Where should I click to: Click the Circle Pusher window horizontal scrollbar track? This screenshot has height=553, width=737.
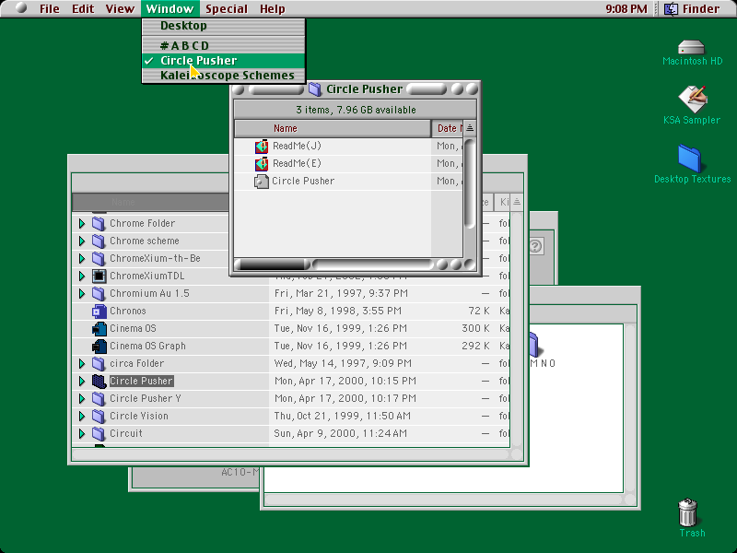coord(373,265)
